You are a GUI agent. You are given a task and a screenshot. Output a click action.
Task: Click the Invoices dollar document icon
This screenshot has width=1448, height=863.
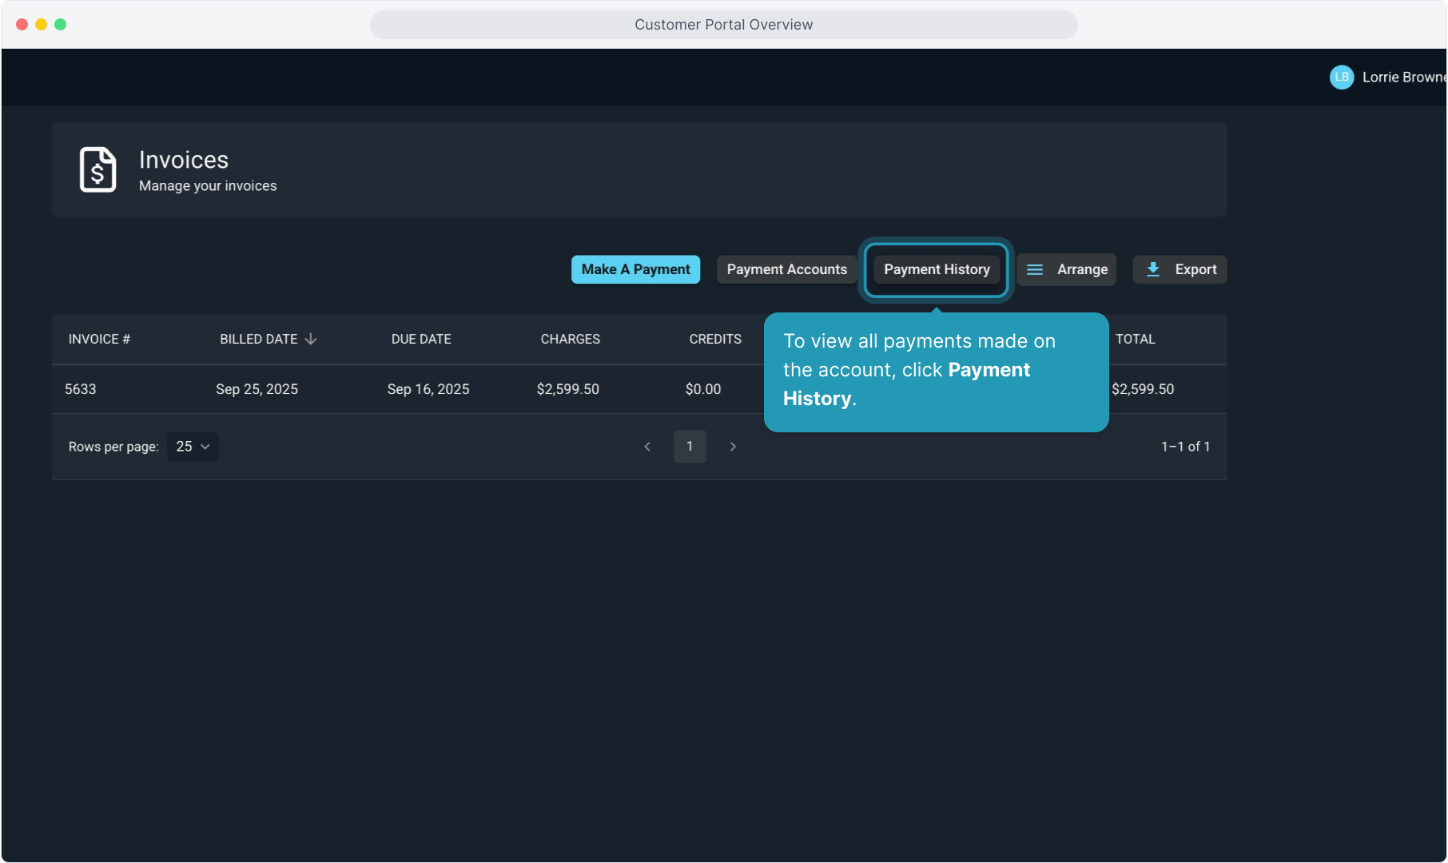97,169
